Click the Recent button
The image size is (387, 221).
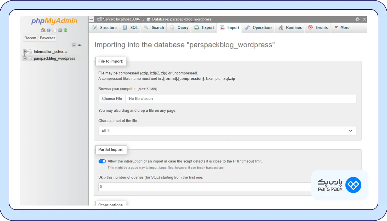pos(30,38)
